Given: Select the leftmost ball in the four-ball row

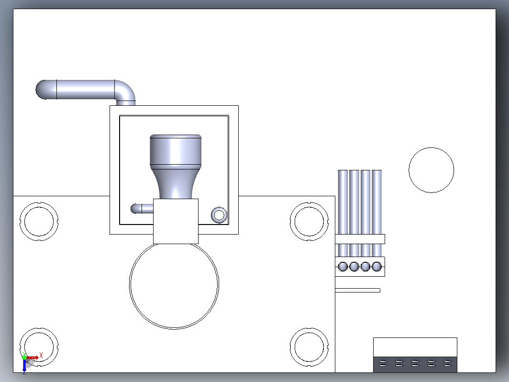Looking at the screenshot, I should point(343,267).
